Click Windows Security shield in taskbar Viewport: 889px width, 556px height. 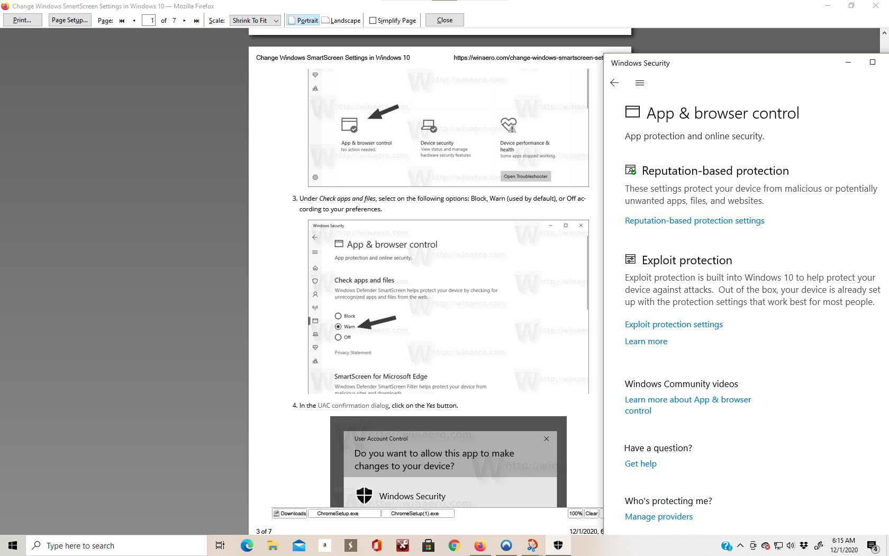[x=558, y=545]
